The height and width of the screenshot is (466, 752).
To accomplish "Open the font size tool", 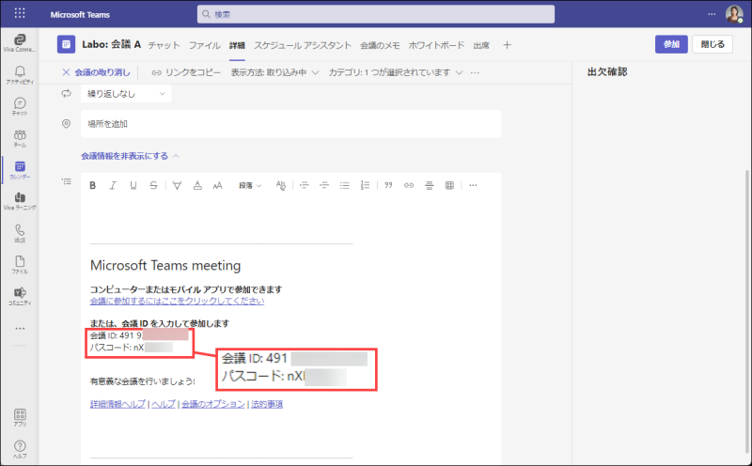I will click(217, 185).
